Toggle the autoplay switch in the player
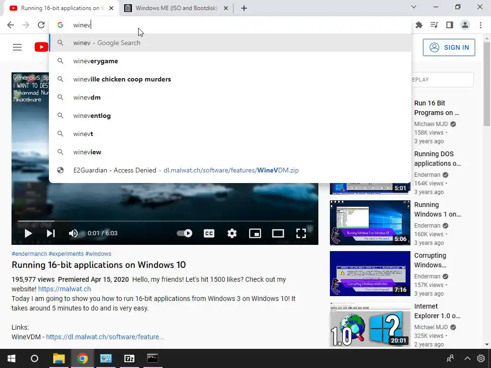The height and width of the screenshot is (368, 491). 185,233
